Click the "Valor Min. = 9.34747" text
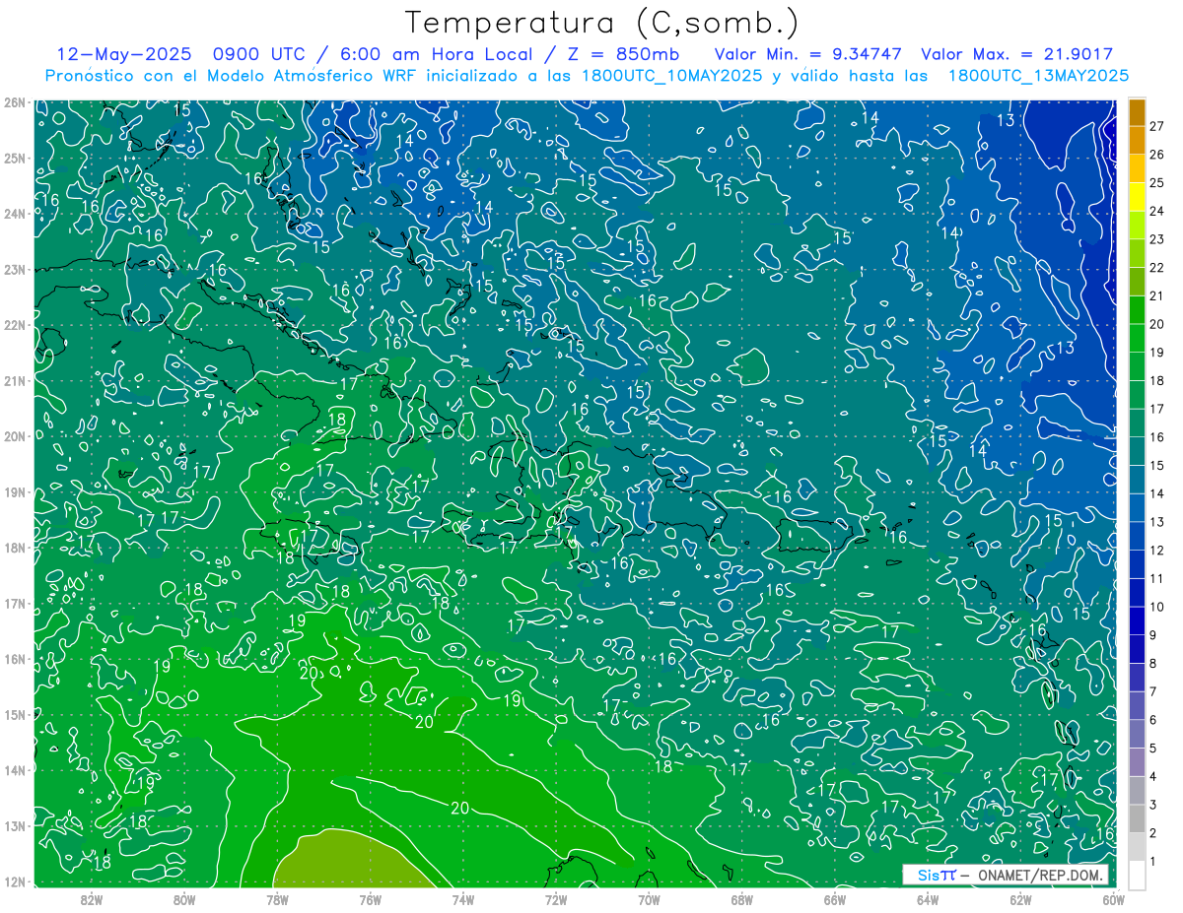 [807, 54]
